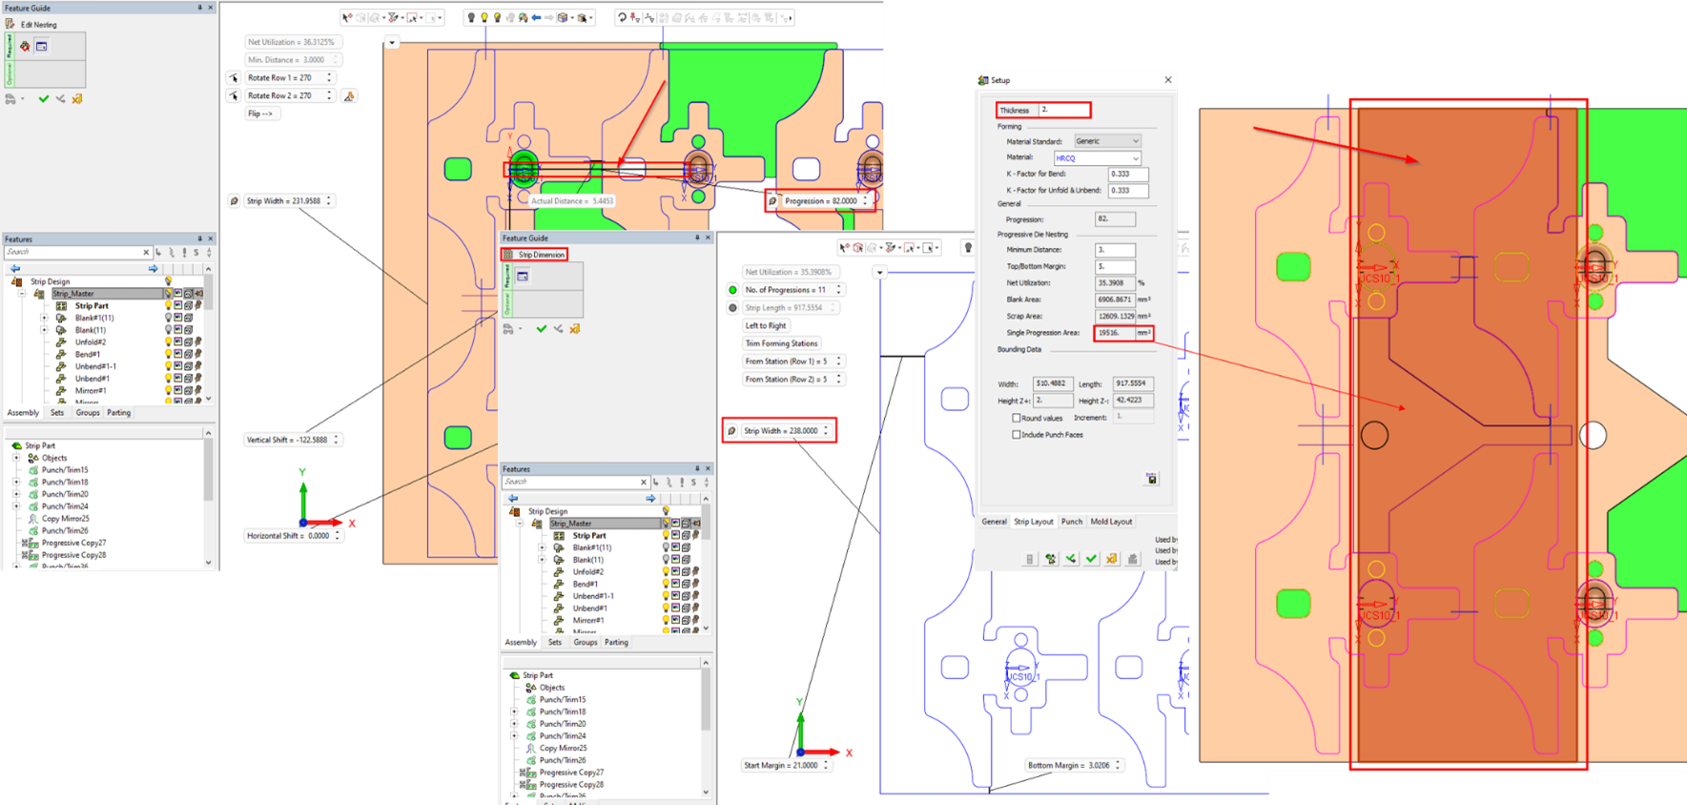Viewport: 1687px width, 805px height.
Task: Click the Strip Dimension feature icon
Action: coord(508,255)
